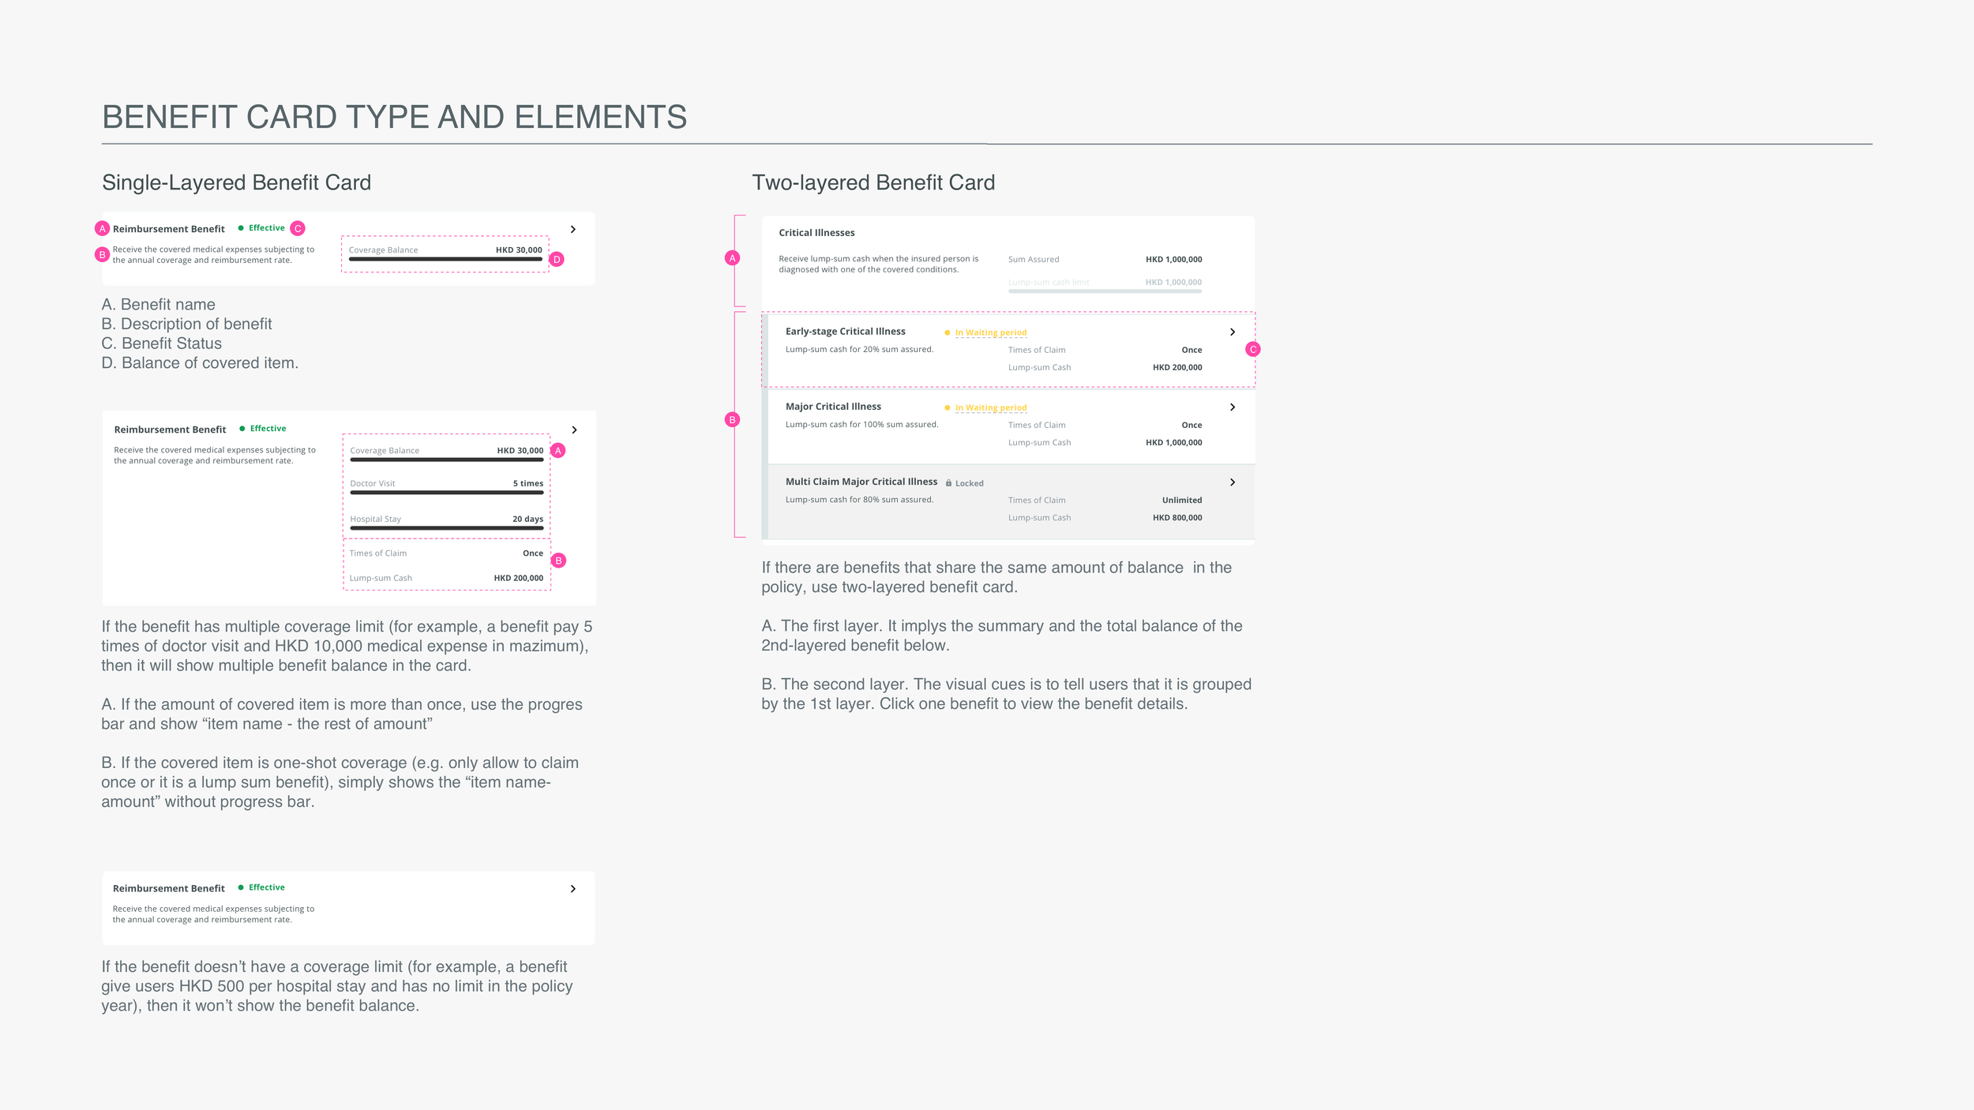Viewport: 1974px width, 1110px height.
Task: Click pink marker C next to Effective
Action: (x=298, y=228)
